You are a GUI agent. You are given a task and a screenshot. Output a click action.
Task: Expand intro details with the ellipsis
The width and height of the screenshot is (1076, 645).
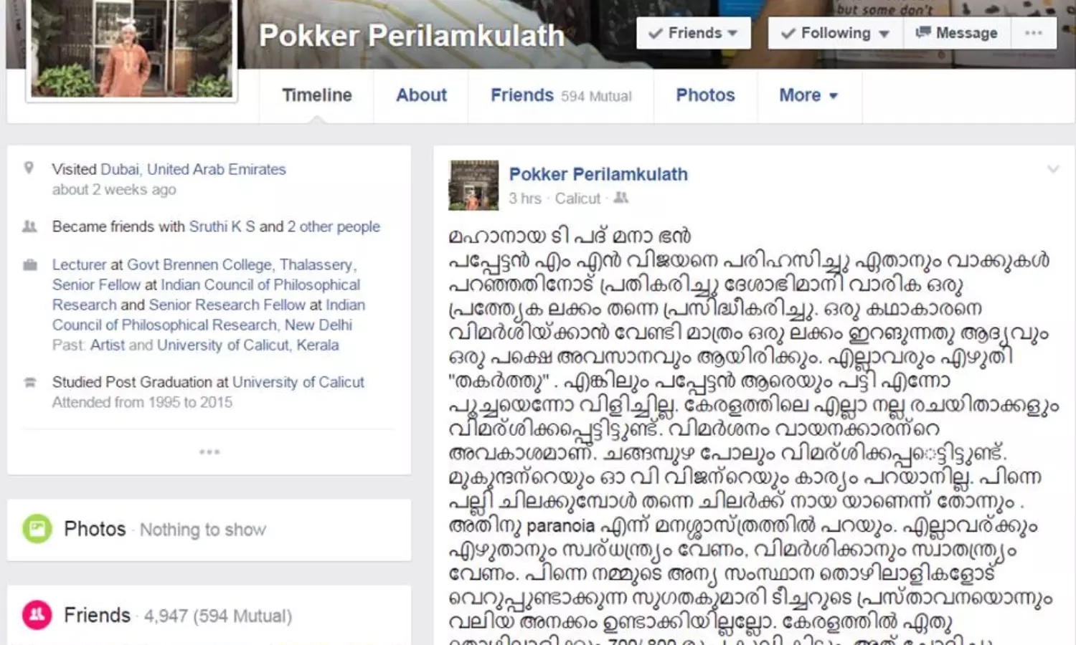[x=209, y=451]
